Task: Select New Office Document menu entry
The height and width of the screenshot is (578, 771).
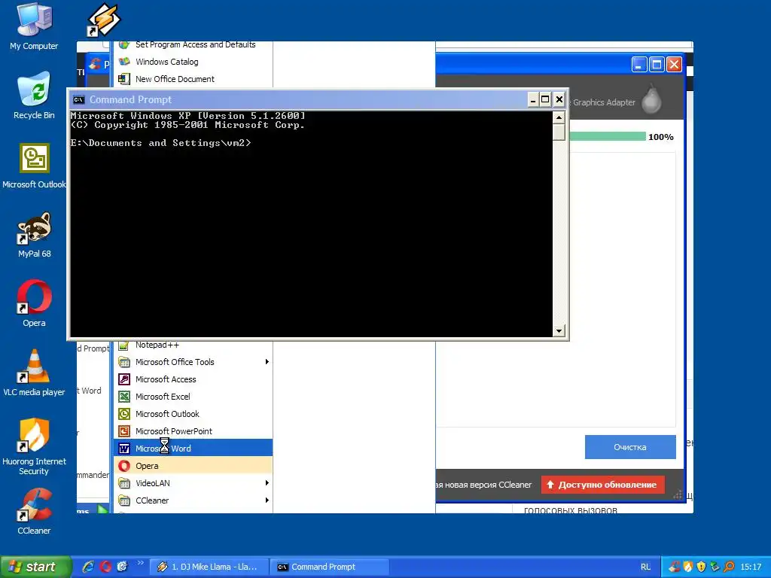Action: coord(194,78)
